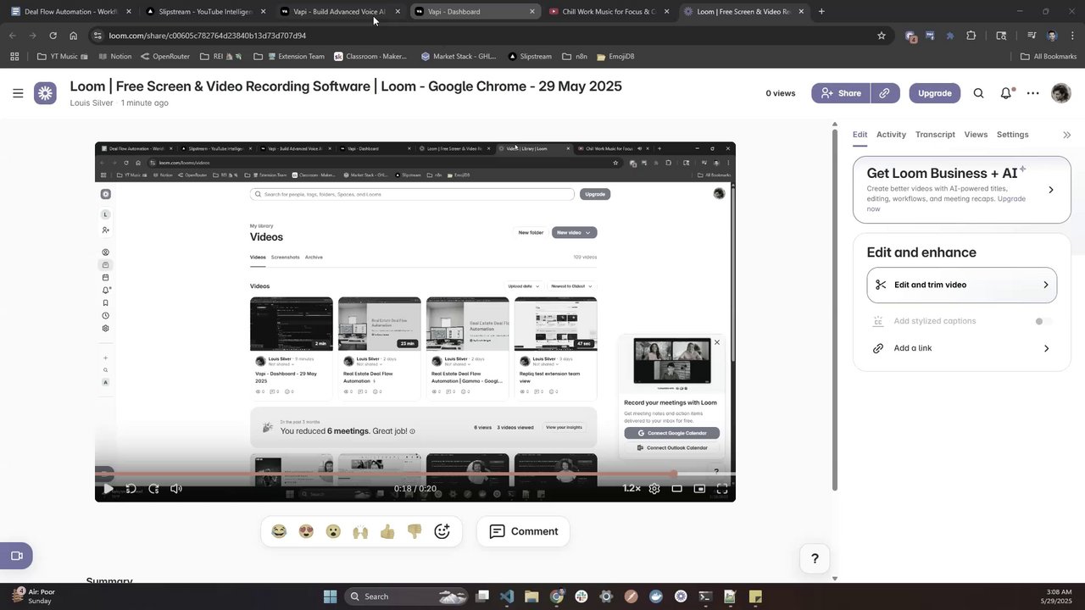Search Loom with the magnifier icon
This screenshot has height=610, width=1085.
[978, 93]
